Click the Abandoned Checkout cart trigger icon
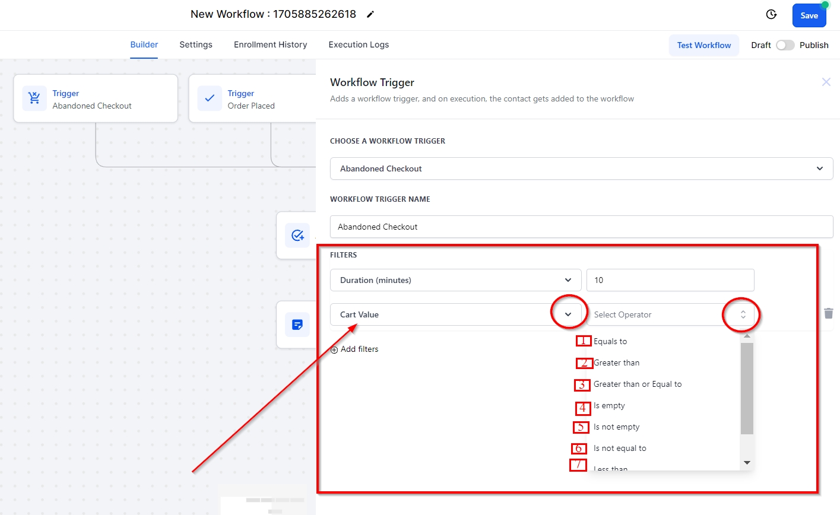The height and width of the screenshot is (515, 840). 34,98
